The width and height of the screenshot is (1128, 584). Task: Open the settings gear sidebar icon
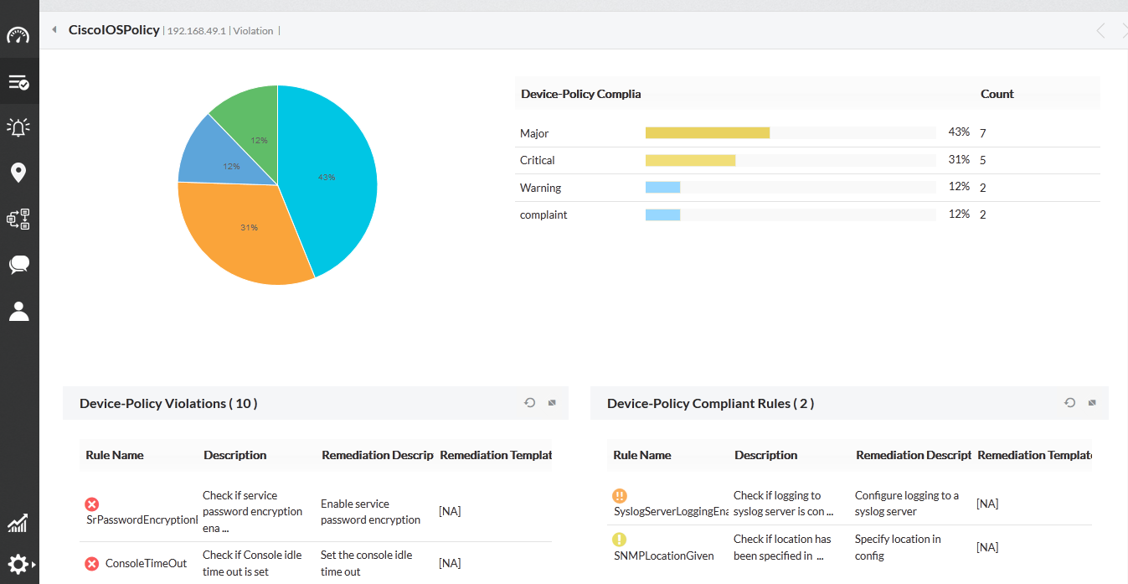(x=18, y=564)
